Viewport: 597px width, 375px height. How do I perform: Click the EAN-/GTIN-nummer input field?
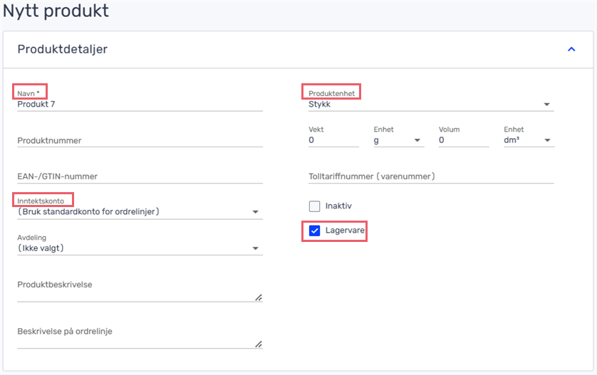coord(140,176)
